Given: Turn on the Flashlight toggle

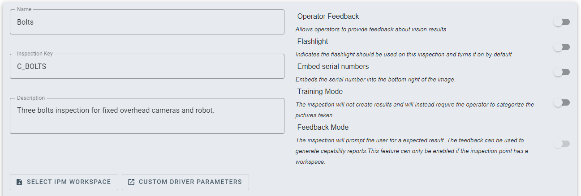Looking at the screenshot, I should click(561, 47).
